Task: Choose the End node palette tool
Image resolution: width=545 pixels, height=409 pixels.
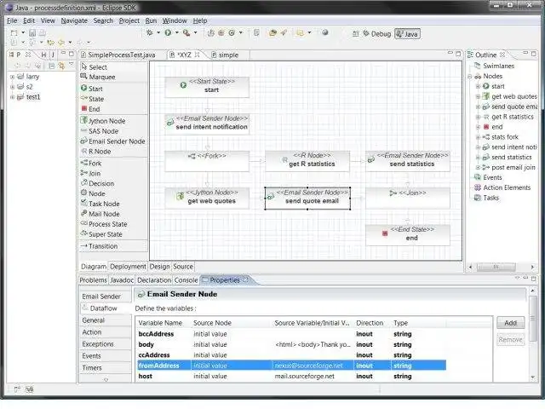Action: click(x=91, y=109)
